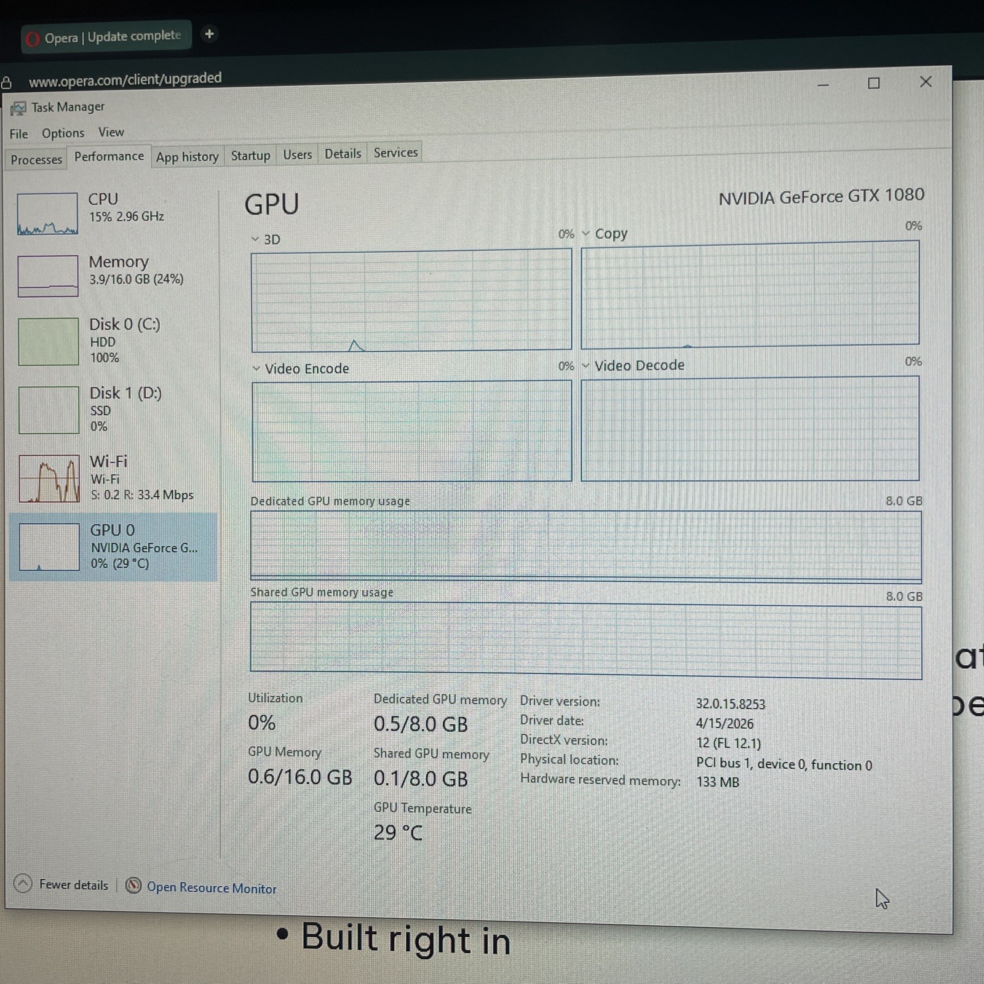Click the NVIDIA GeForce GTX 1080 title

pos(821,197)
